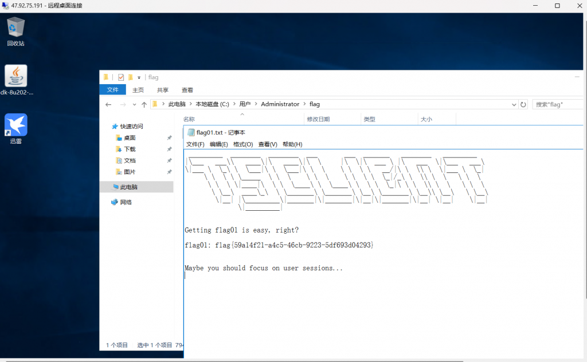Click the Back arrow in Explorer
The image size is (587, 362).
[x=108, y=104]
